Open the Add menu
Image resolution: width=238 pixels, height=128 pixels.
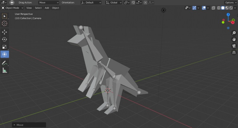pos(47,8)
